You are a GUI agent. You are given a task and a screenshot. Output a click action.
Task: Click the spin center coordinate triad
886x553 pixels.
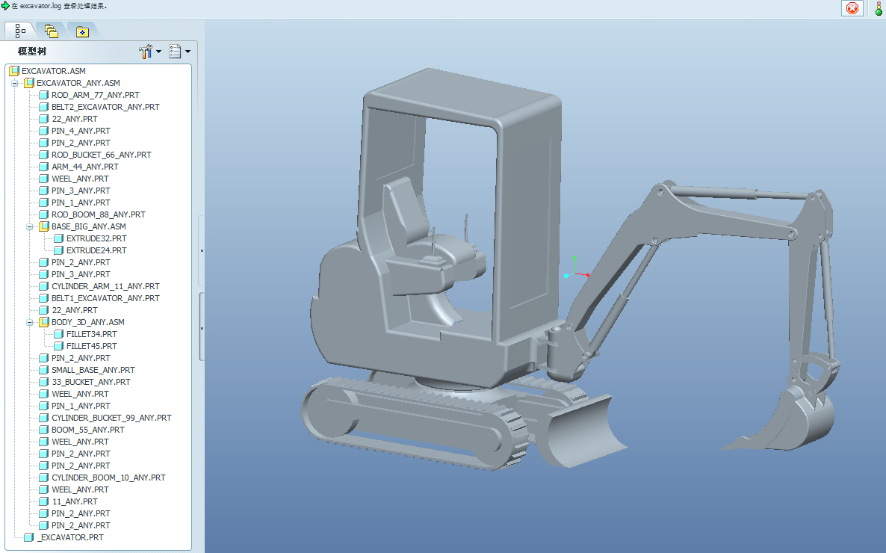(575, 273)
